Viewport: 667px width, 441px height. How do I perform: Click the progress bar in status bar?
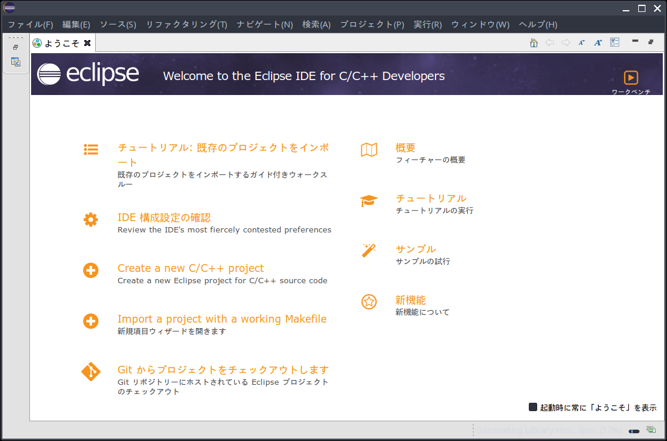(x=634, y=431)
